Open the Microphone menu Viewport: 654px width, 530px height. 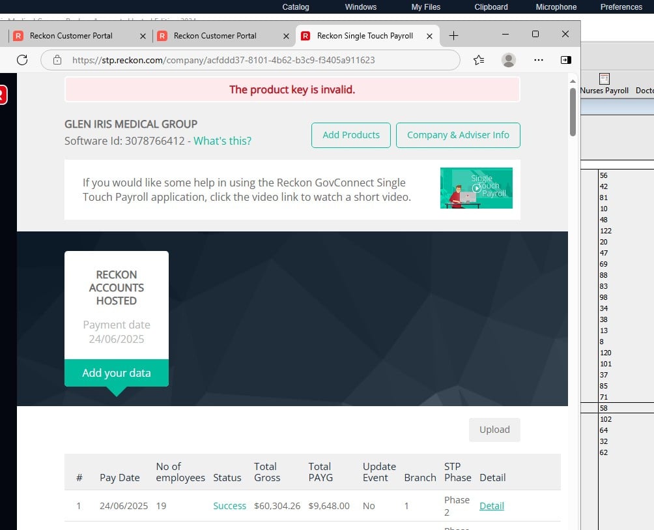556,7
